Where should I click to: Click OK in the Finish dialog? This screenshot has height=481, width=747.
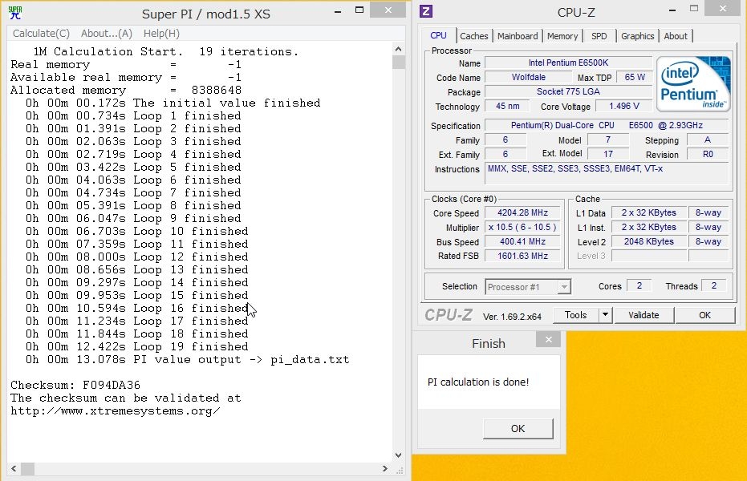(x=518, y=429)
